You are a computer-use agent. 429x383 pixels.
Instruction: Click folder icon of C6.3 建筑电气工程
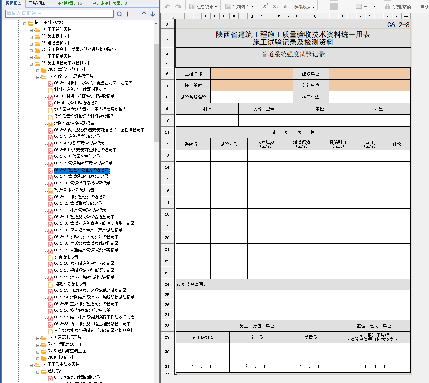tap(44, 338)
